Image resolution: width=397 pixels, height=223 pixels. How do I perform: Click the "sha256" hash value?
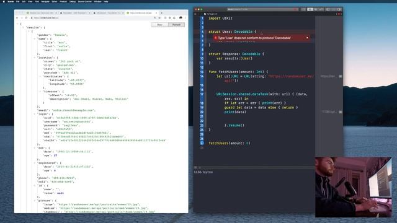pyautogui.click(x=112, y=141)
